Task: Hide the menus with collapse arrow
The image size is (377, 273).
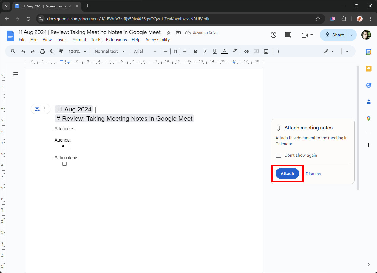Action: 347,52
